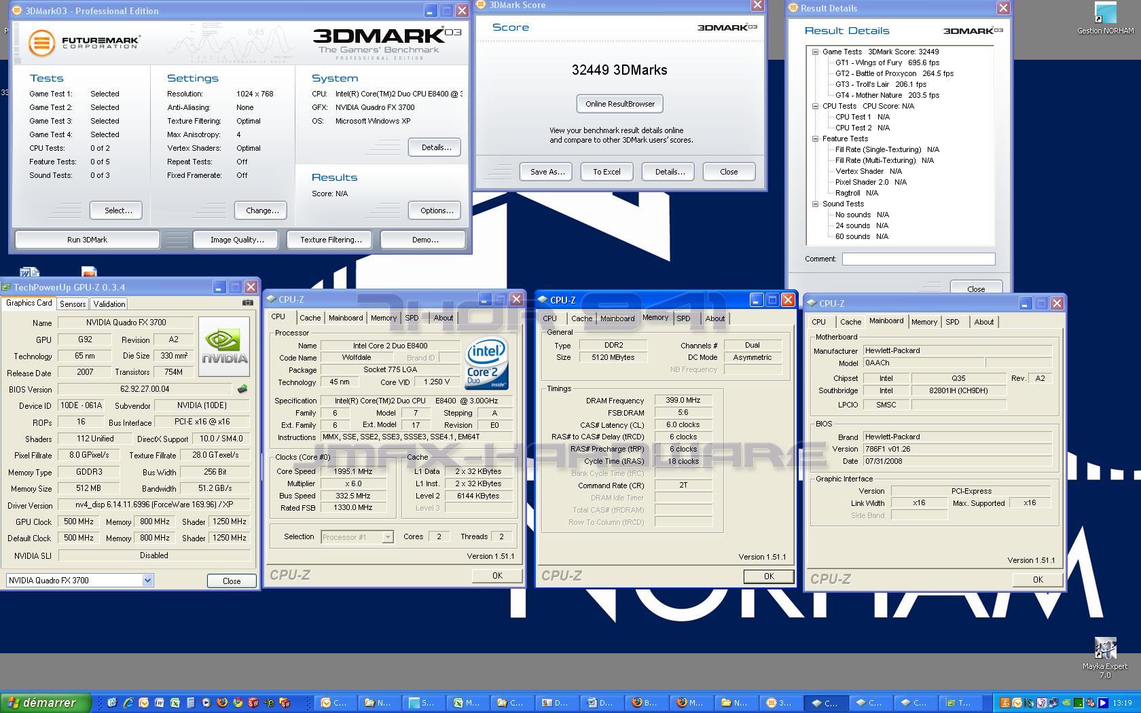Click the Options... button under Results
This screenshot has height=713, width=1141.
(x=436, y=211)
